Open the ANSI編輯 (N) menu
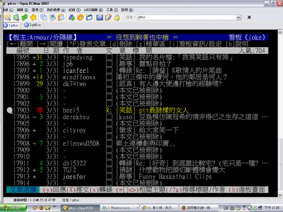 coord(93,10)
